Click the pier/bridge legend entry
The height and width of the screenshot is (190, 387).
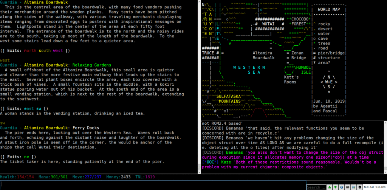(329, 53)
